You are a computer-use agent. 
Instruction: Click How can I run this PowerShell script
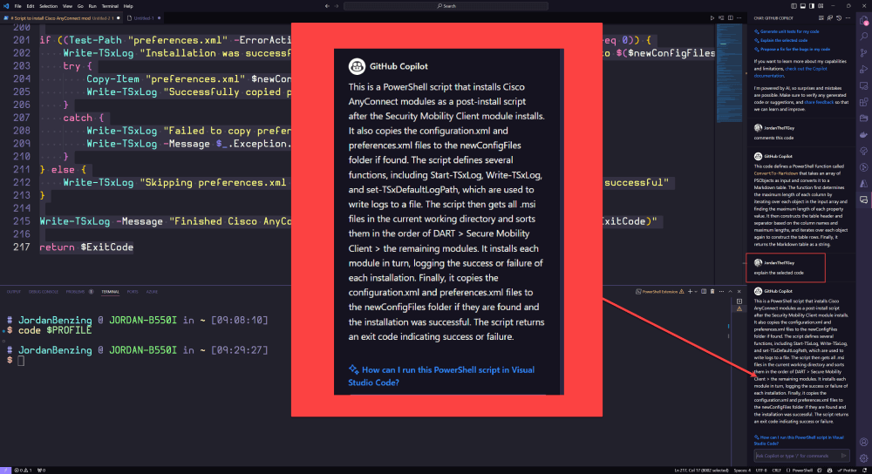pyautogui.click(x=799, y=440)
